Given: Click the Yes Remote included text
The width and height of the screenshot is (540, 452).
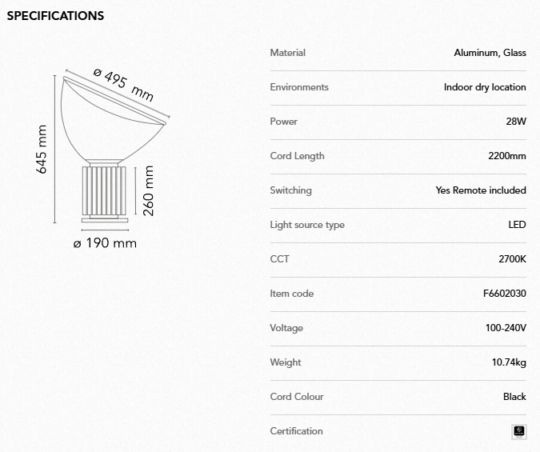Looking at the screenshot, I should (481, 190).
